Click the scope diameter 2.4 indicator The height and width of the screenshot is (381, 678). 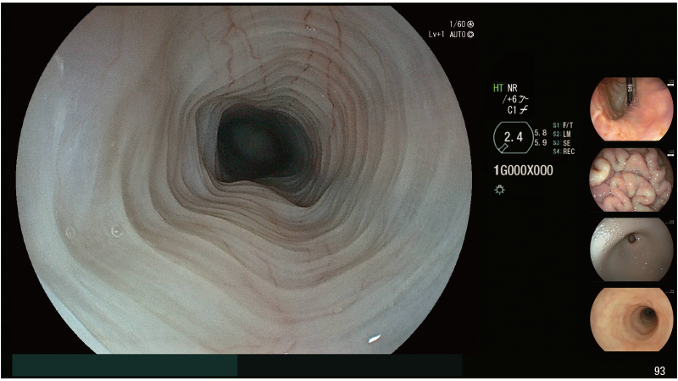(x=511, y=136)
